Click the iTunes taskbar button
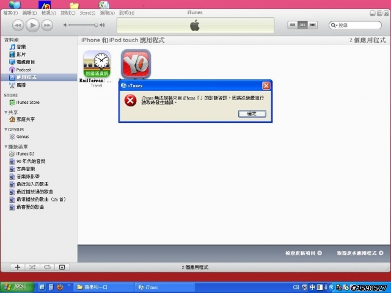 click(164, 288)
